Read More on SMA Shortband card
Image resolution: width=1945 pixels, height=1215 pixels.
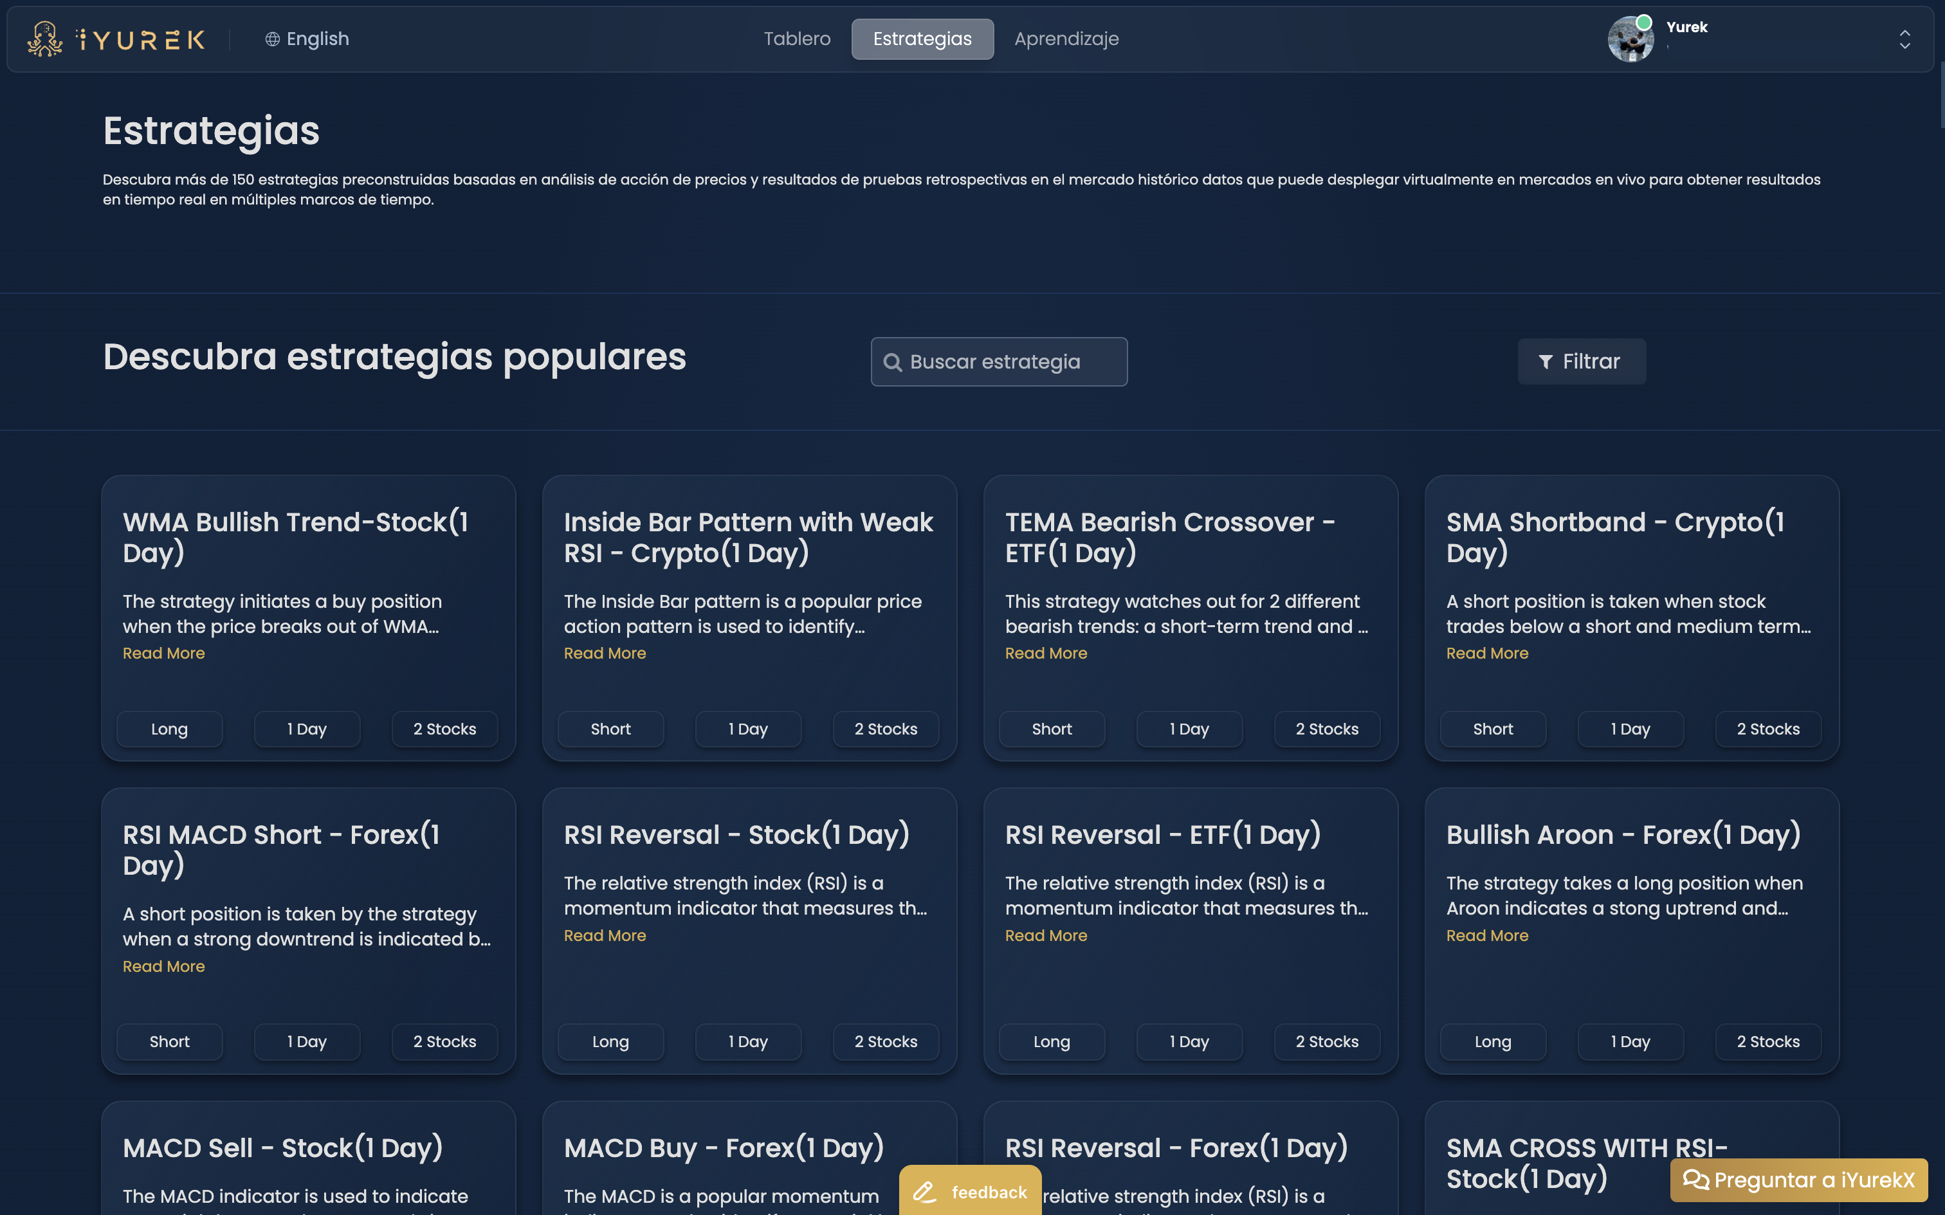point(1487,653)
